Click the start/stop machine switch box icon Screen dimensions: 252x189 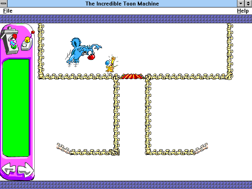pyautogui.click(x=10, y=41)
